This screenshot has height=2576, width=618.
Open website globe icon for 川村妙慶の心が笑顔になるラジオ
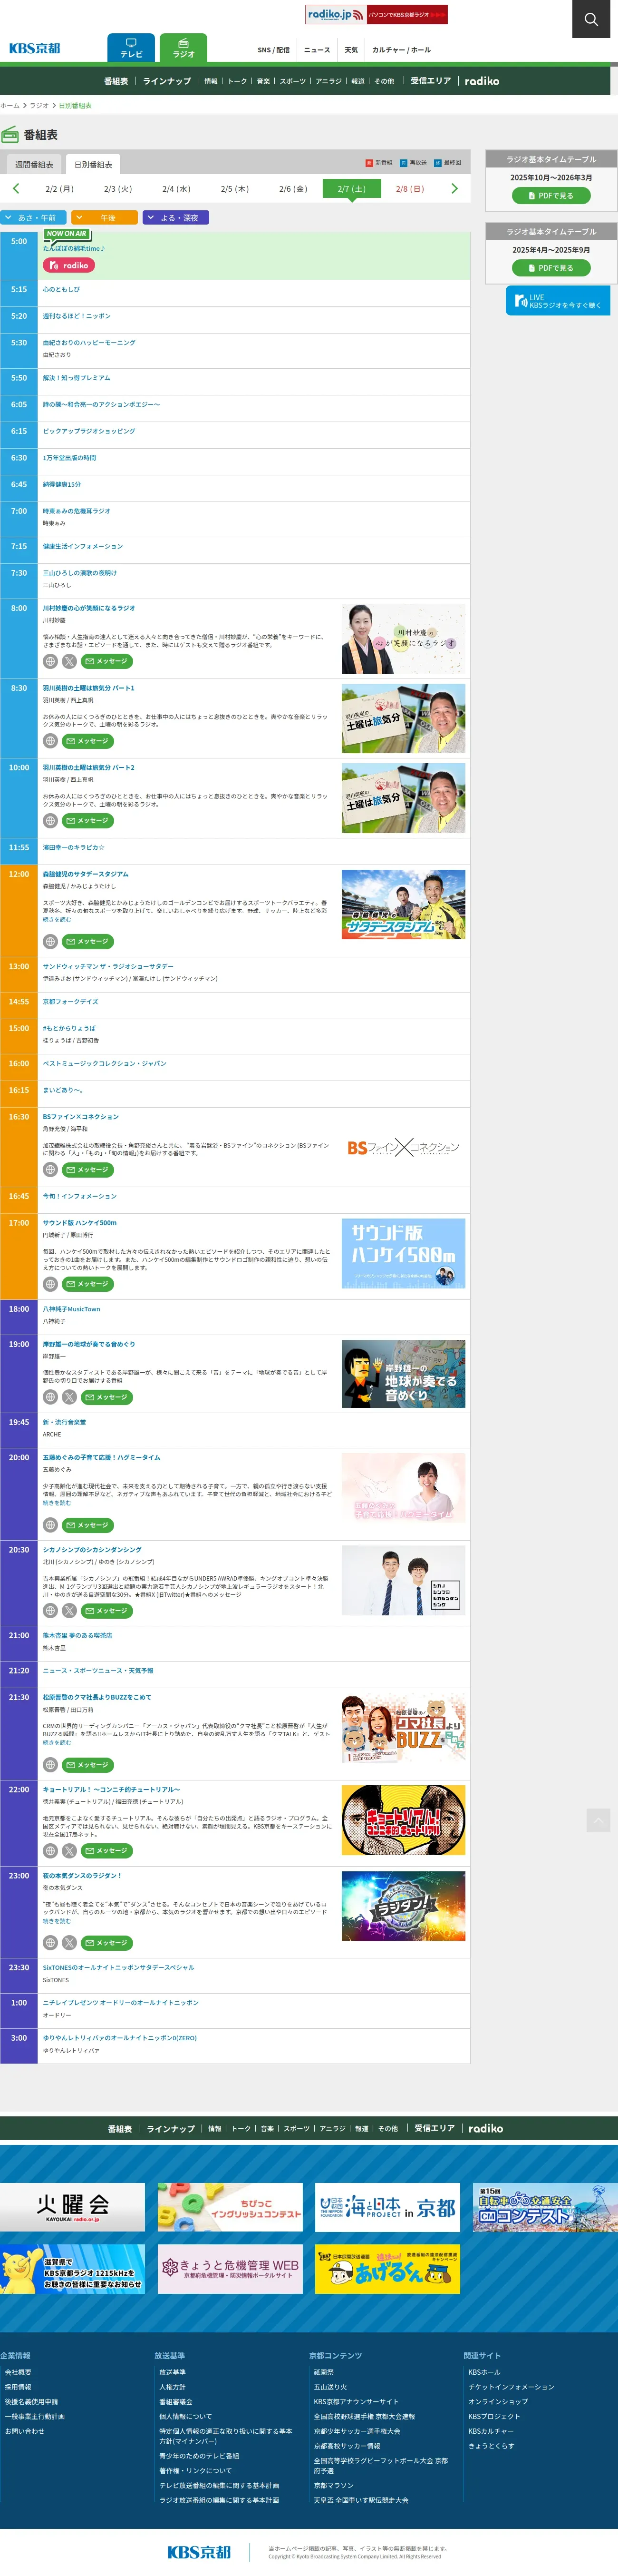point(50,661)
